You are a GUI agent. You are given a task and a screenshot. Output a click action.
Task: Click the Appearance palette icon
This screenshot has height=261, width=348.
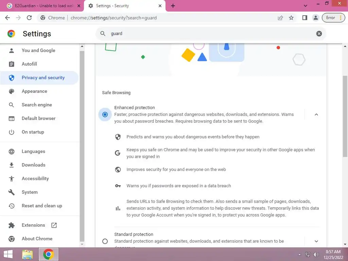11,91
